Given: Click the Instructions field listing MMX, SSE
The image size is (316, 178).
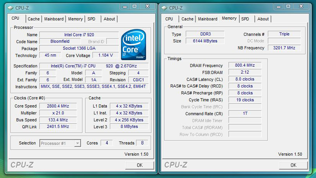Looking at the screenshot, I should click(94, 86).
